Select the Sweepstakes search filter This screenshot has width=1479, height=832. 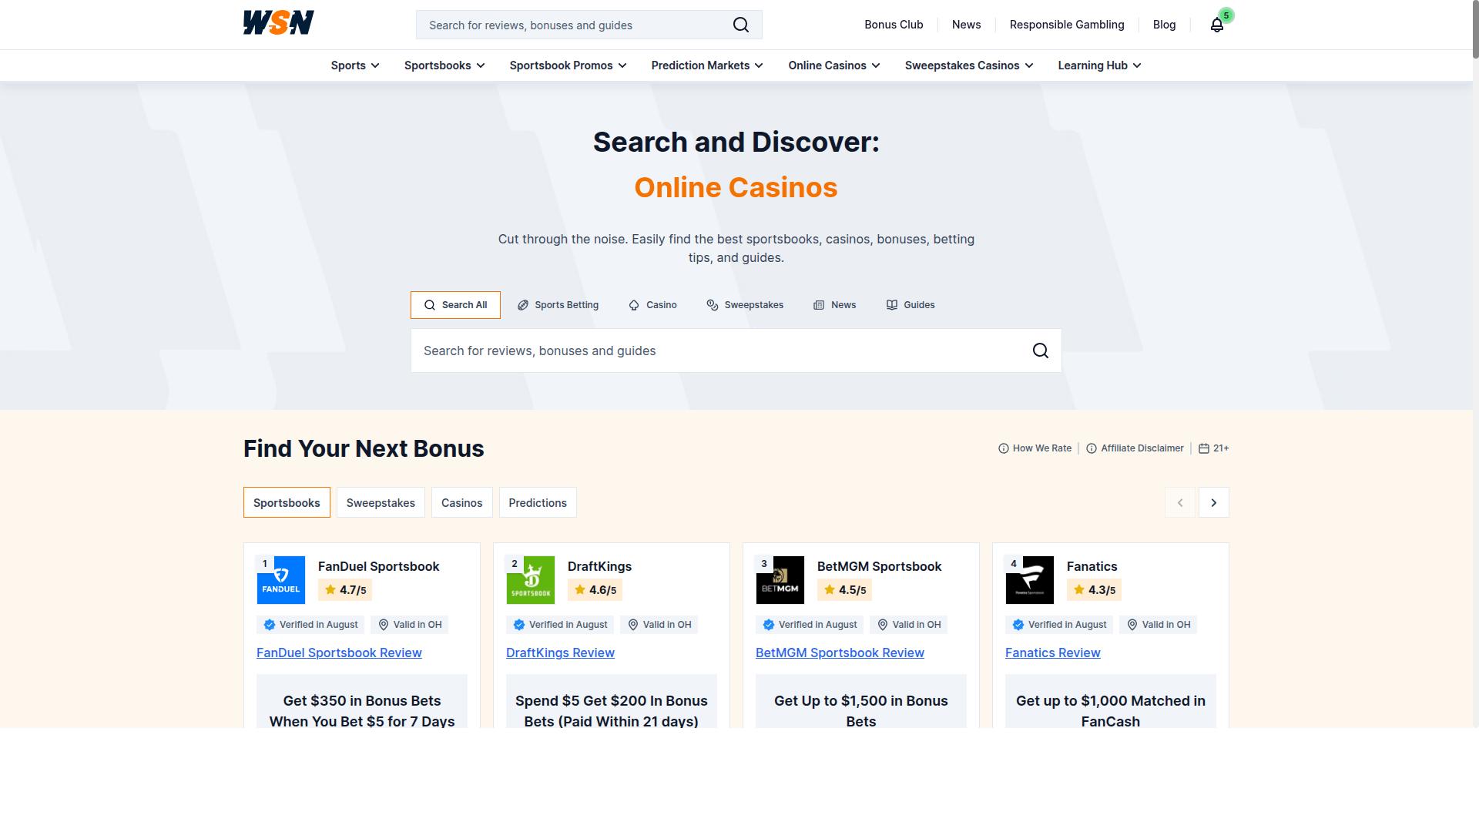pos(745,305)
